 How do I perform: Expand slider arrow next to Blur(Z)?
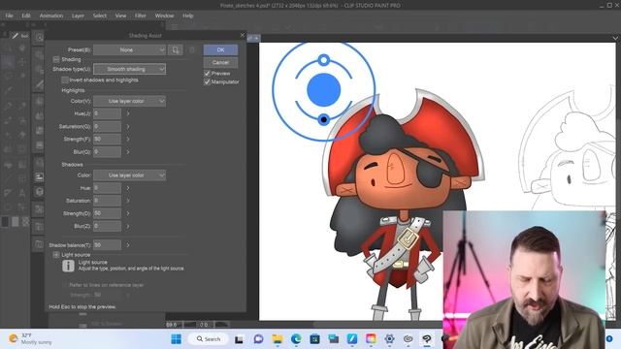[x=128, y=226]
